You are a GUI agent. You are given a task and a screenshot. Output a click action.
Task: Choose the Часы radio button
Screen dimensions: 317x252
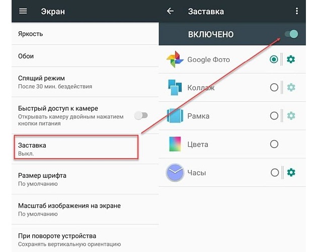(x=275, y=172)
